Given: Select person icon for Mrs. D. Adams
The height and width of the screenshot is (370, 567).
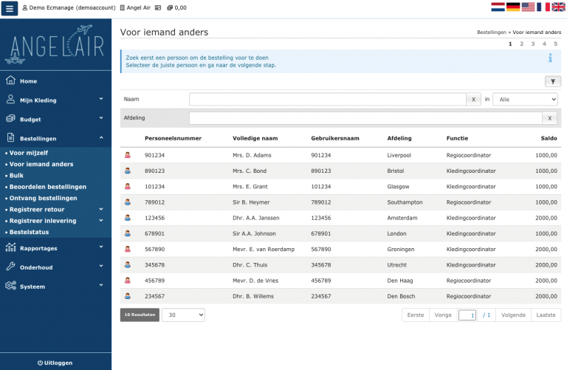Looking at the screenshot, I should [127, 156].
